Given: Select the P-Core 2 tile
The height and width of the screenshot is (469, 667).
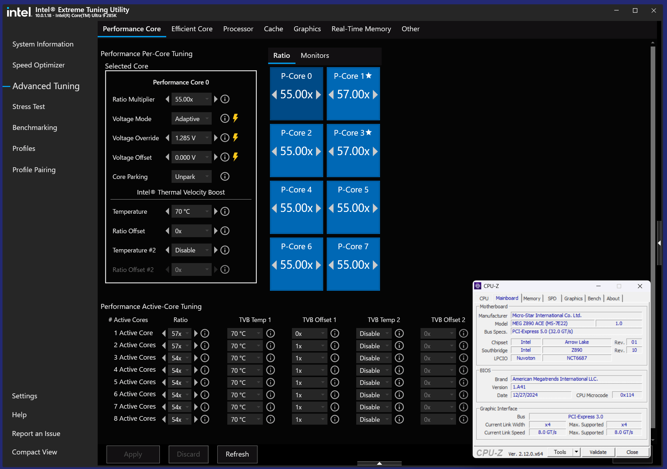Looking at the screenshot, I should [297, 151].
